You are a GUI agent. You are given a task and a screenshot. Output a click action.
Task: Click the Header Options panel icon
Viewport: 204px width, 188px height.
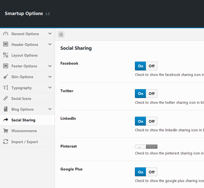pyautogui.click(x=6, y=44)
